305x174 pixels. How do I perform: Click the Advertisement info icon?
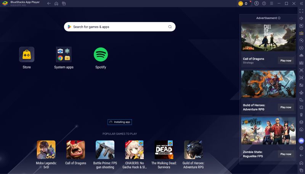point(279,18)
